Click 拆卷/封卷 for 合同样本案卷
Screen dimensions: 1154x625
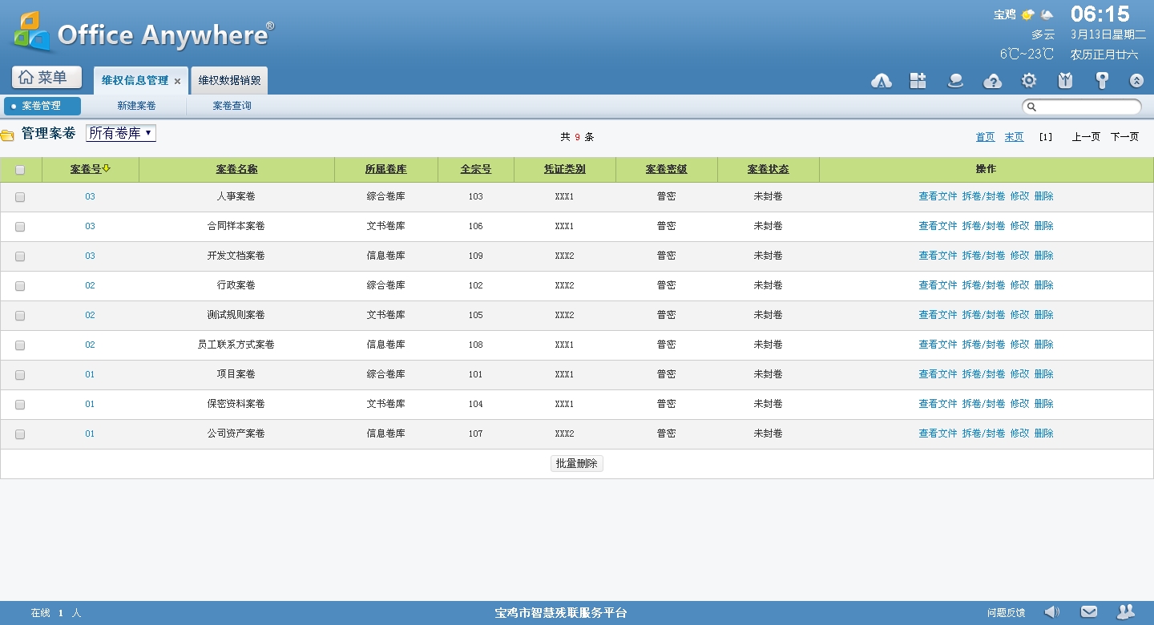(983, 226)
